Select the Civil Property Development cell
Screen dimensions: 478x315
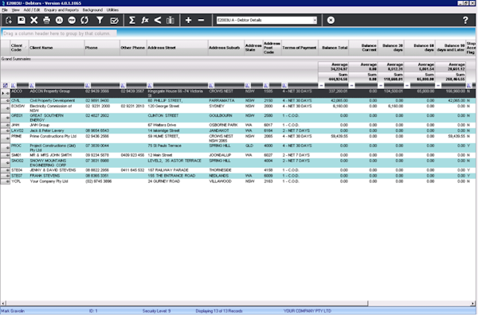[x=57, y=100]
